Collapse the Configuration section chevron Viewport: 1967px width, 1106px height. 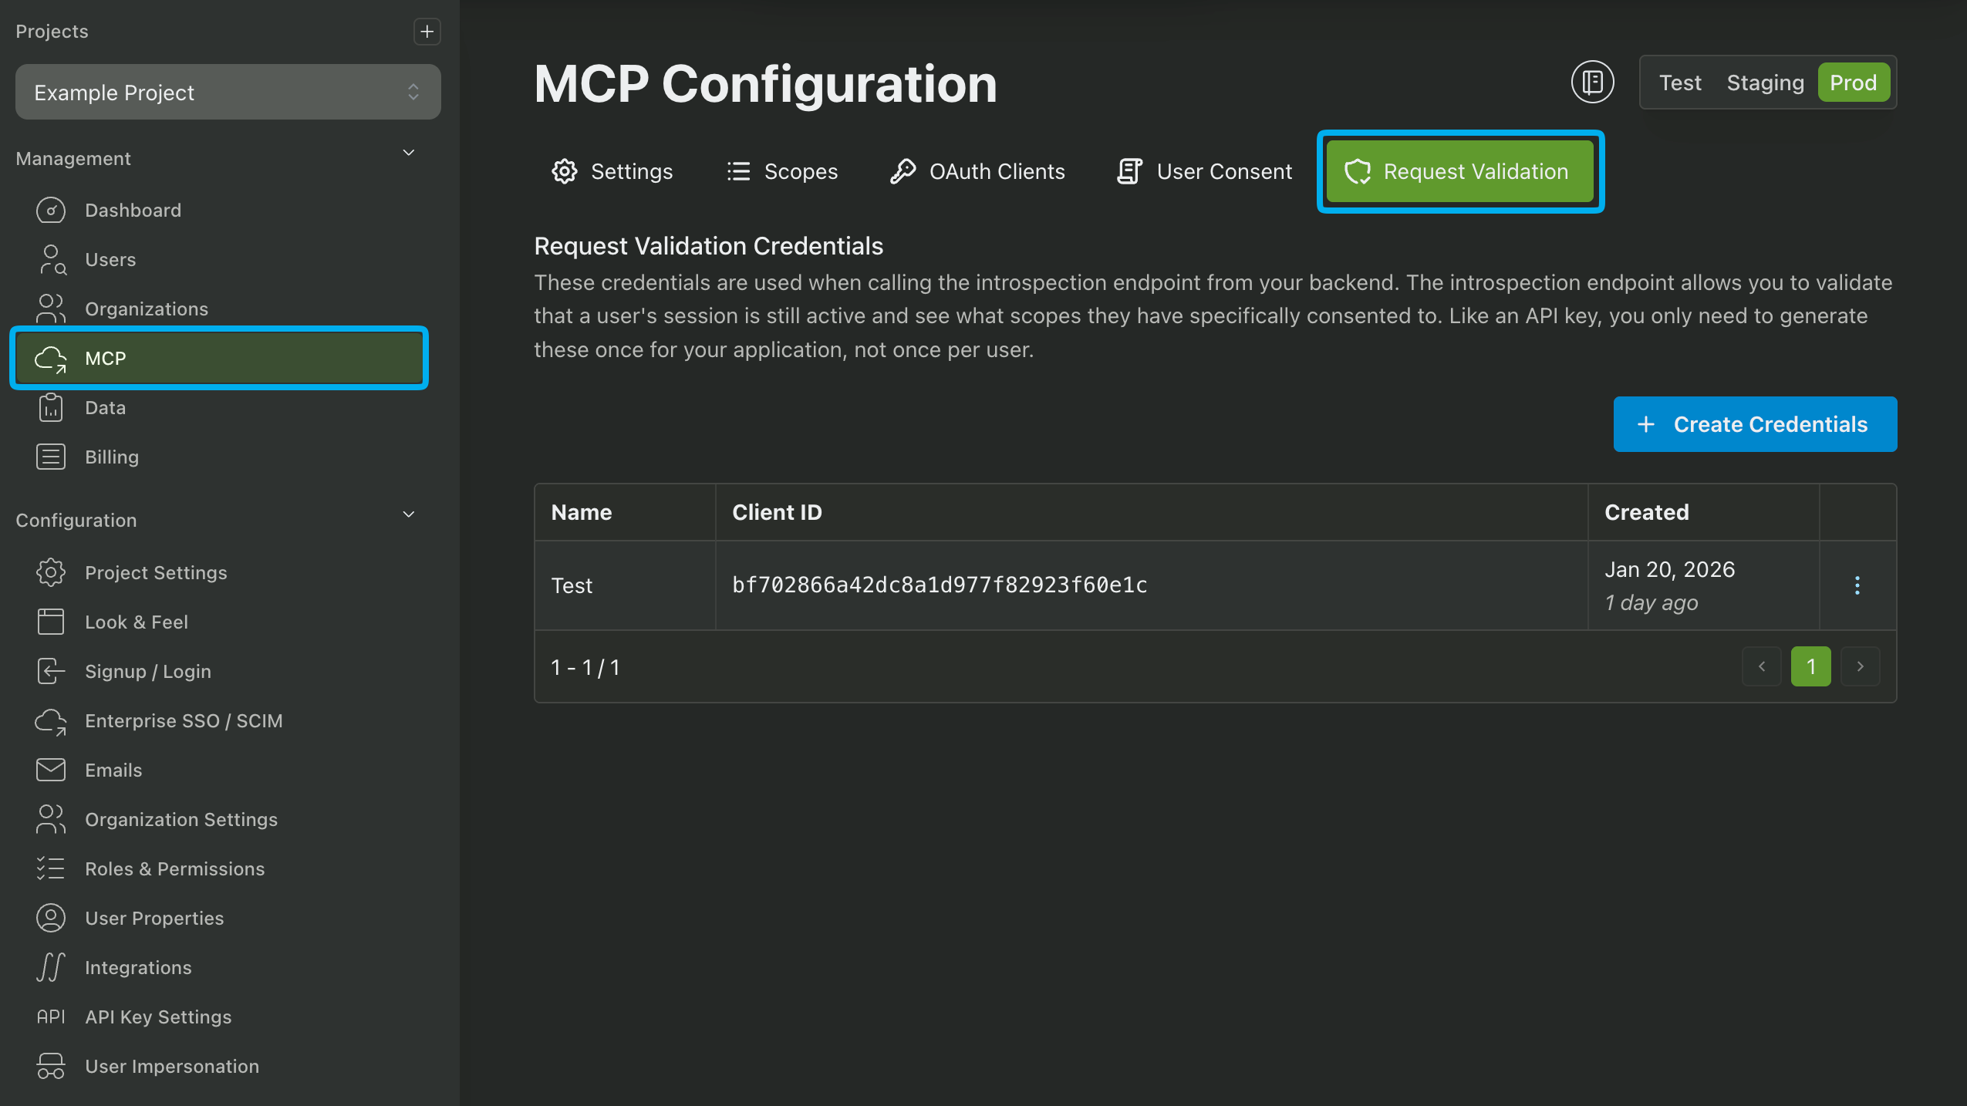(409, 514)
